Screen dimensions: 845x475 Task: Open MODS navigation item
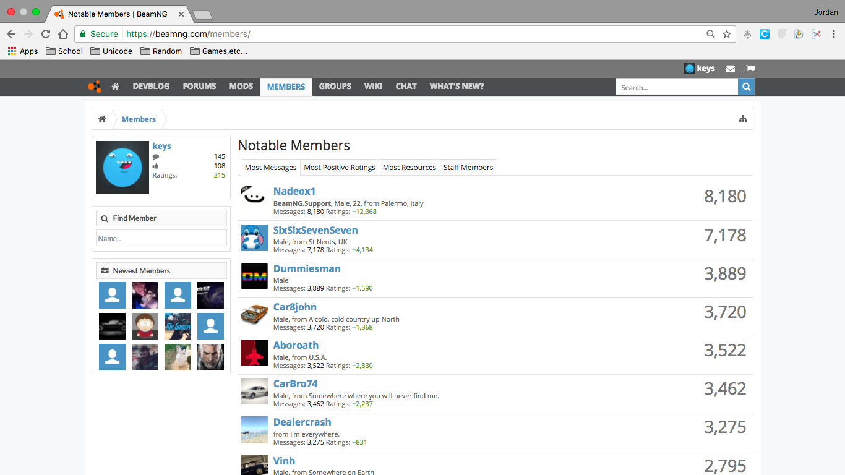click(x=241, y=87)
